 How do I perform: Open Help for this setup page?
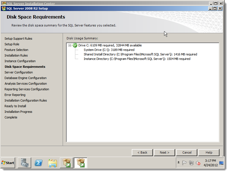tap(209, 152)
